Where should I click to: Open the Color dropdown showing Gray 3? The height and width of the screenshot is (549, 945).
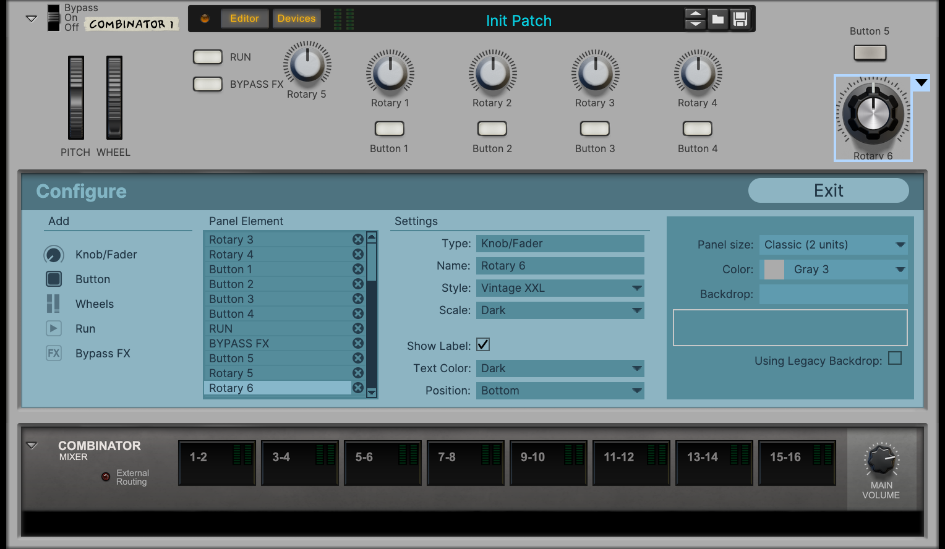(x=833, y=270)
